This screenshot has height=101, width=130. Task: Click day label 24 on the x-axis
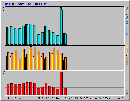[x=95, y=98]
